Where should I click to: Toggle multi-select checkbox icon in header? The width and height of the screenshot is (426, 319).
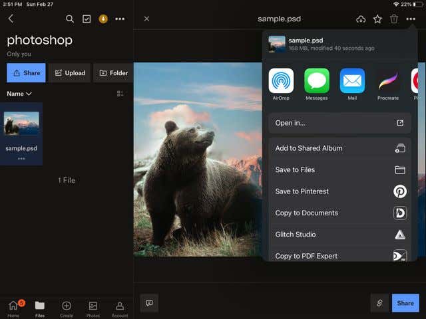(87, 19)
